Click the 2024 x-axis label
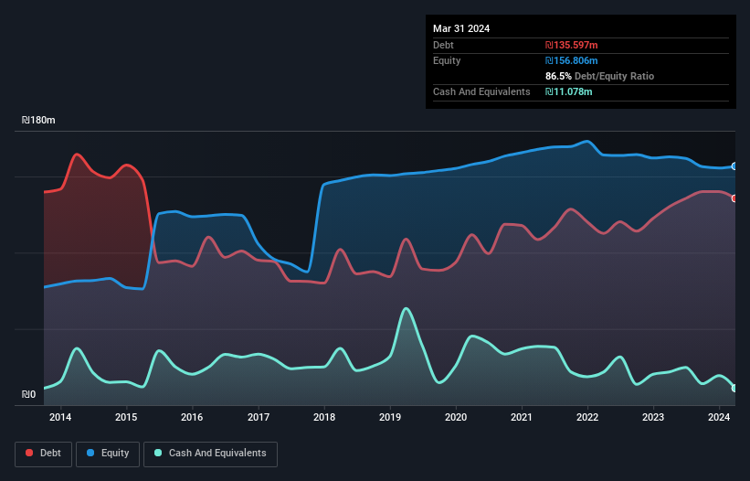 [719, 417]
